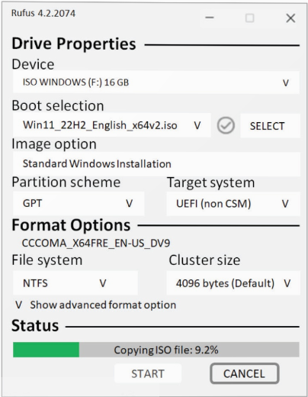This screenshot has height=397, width=308.
Task: Minimize the Rufus window
Action: click(x=210, y=18)
